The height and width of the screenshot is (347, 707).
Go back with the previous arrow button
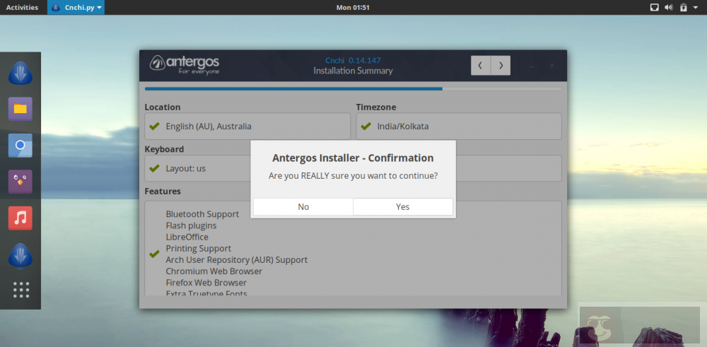(481, 66)
